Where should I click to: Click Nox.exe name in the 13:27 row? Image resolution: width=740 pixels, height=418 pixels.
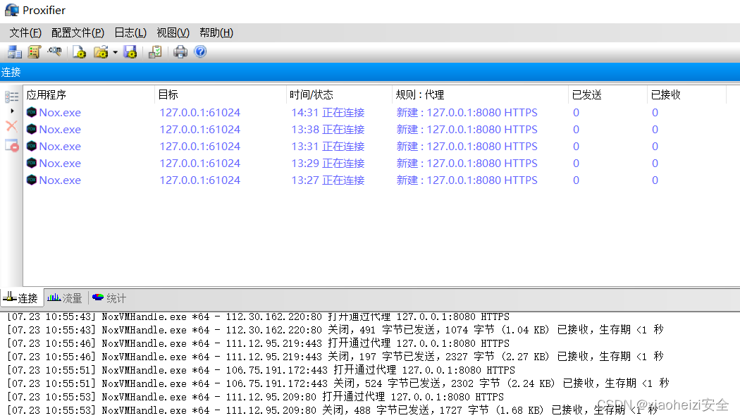point(60,180)
